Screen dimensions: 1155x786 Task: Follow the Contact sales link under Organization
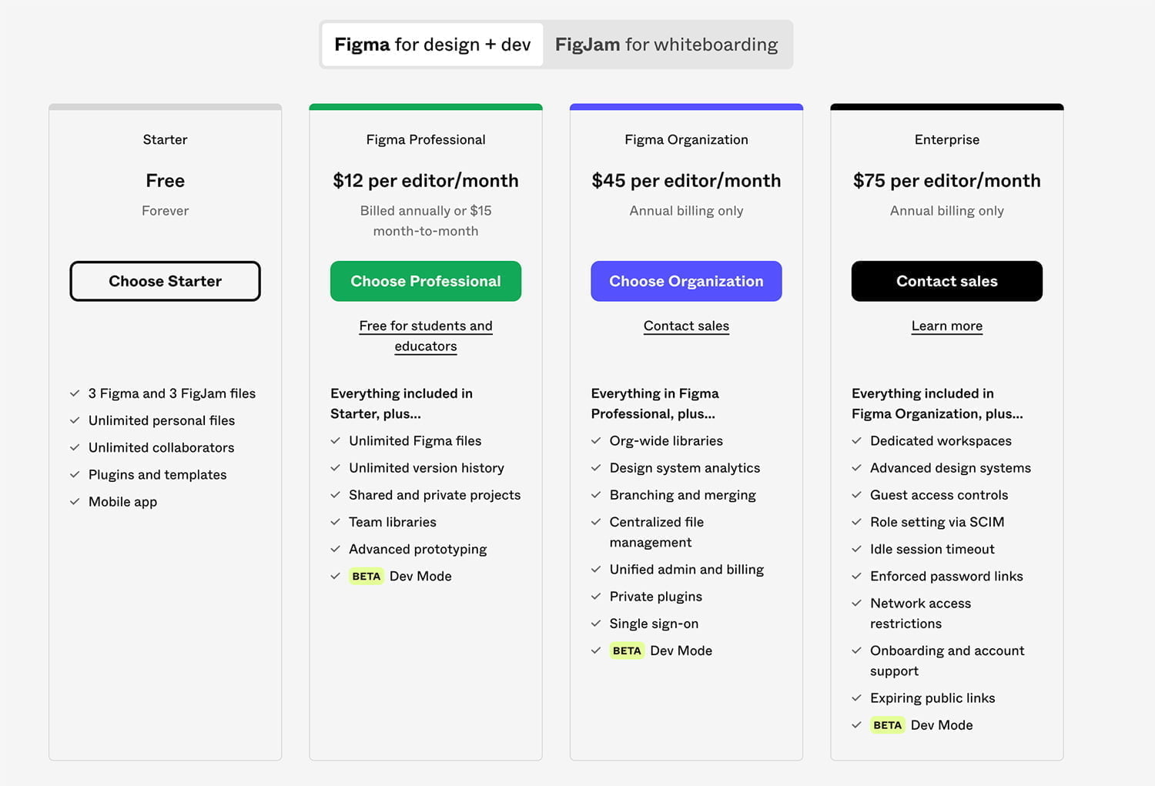pos(686,326)
